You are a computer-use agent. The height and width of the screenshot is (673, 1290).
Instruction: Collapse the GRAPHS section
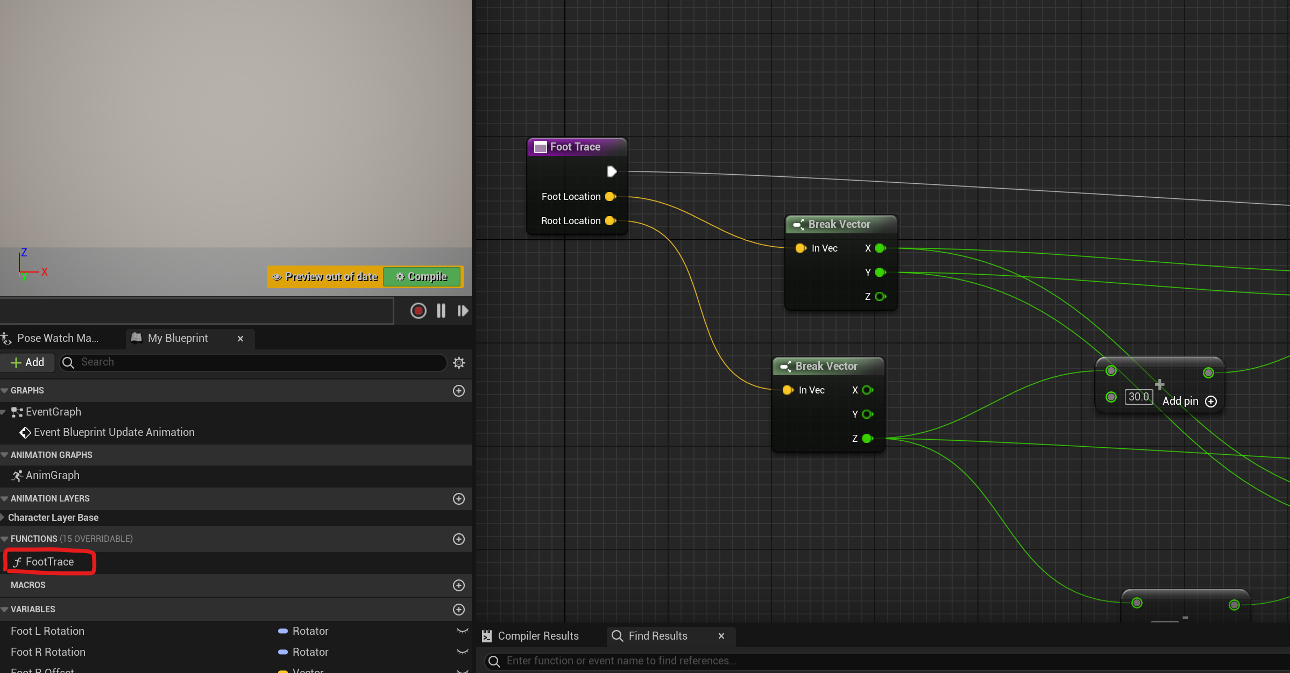(5, 391)
